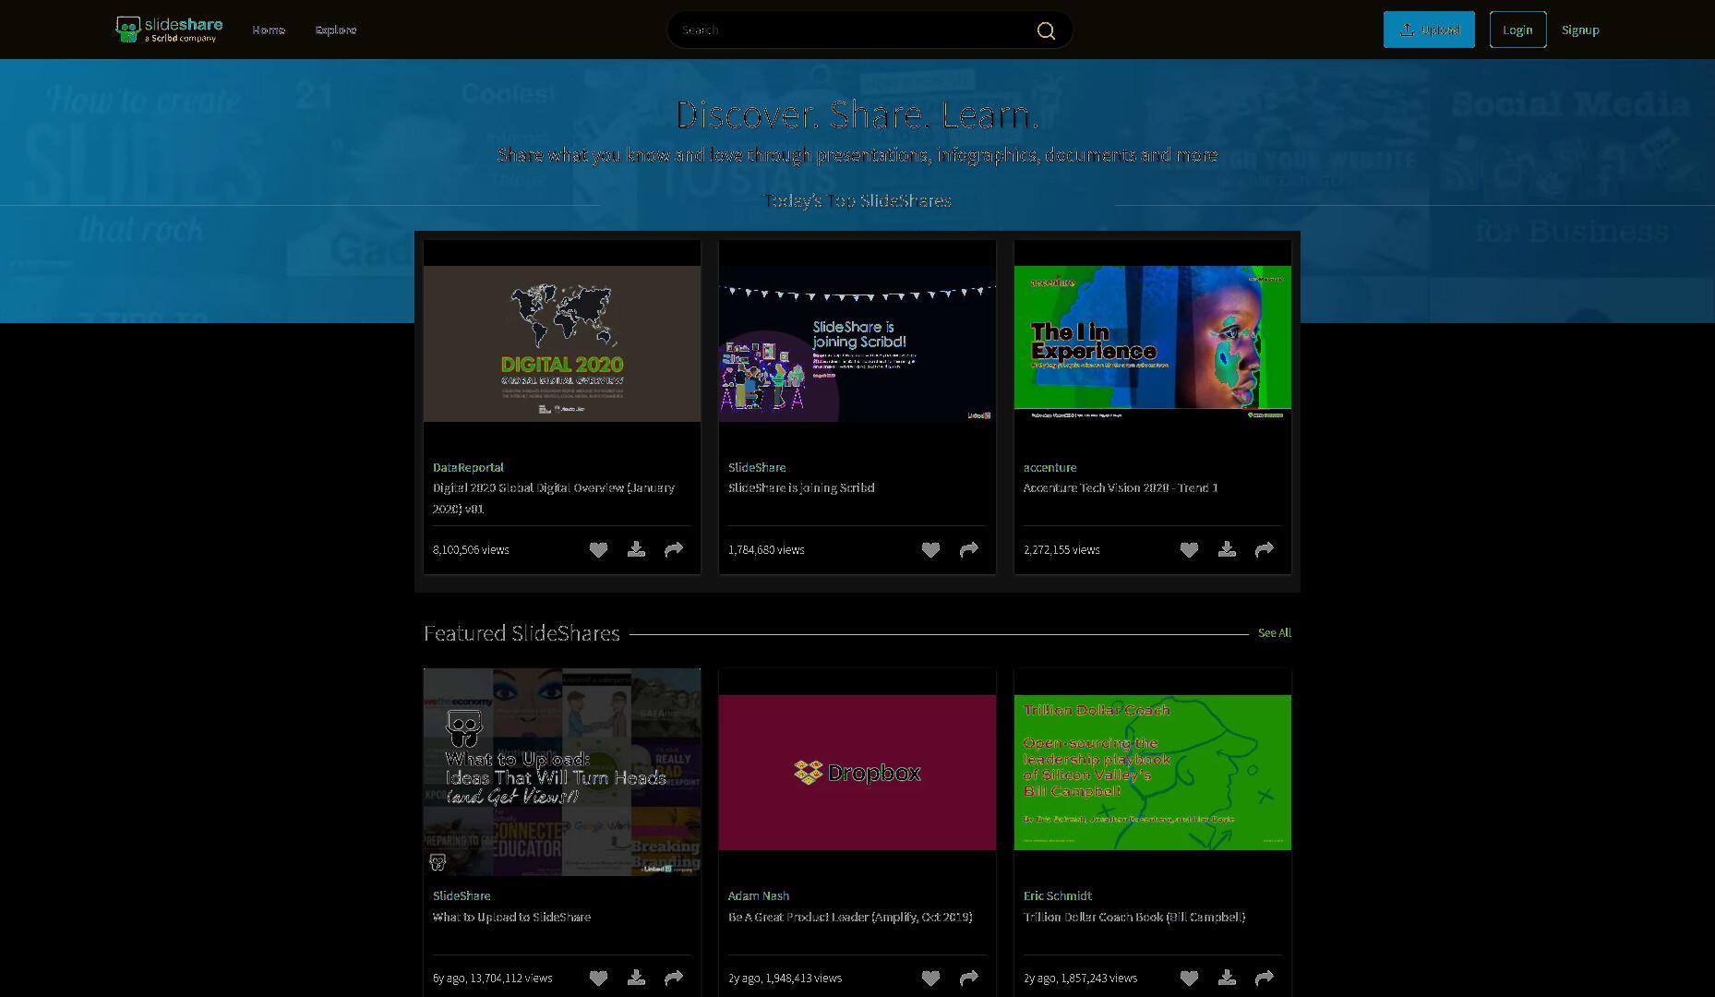Share the What to Upload to SlideShare deck

coord(674,978)
